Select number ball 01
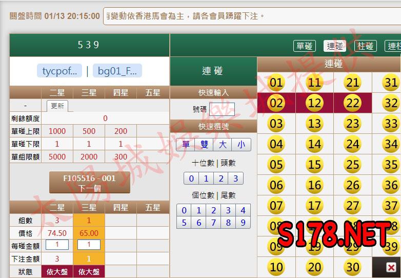 pyautogui.click(x=276, y=83)
